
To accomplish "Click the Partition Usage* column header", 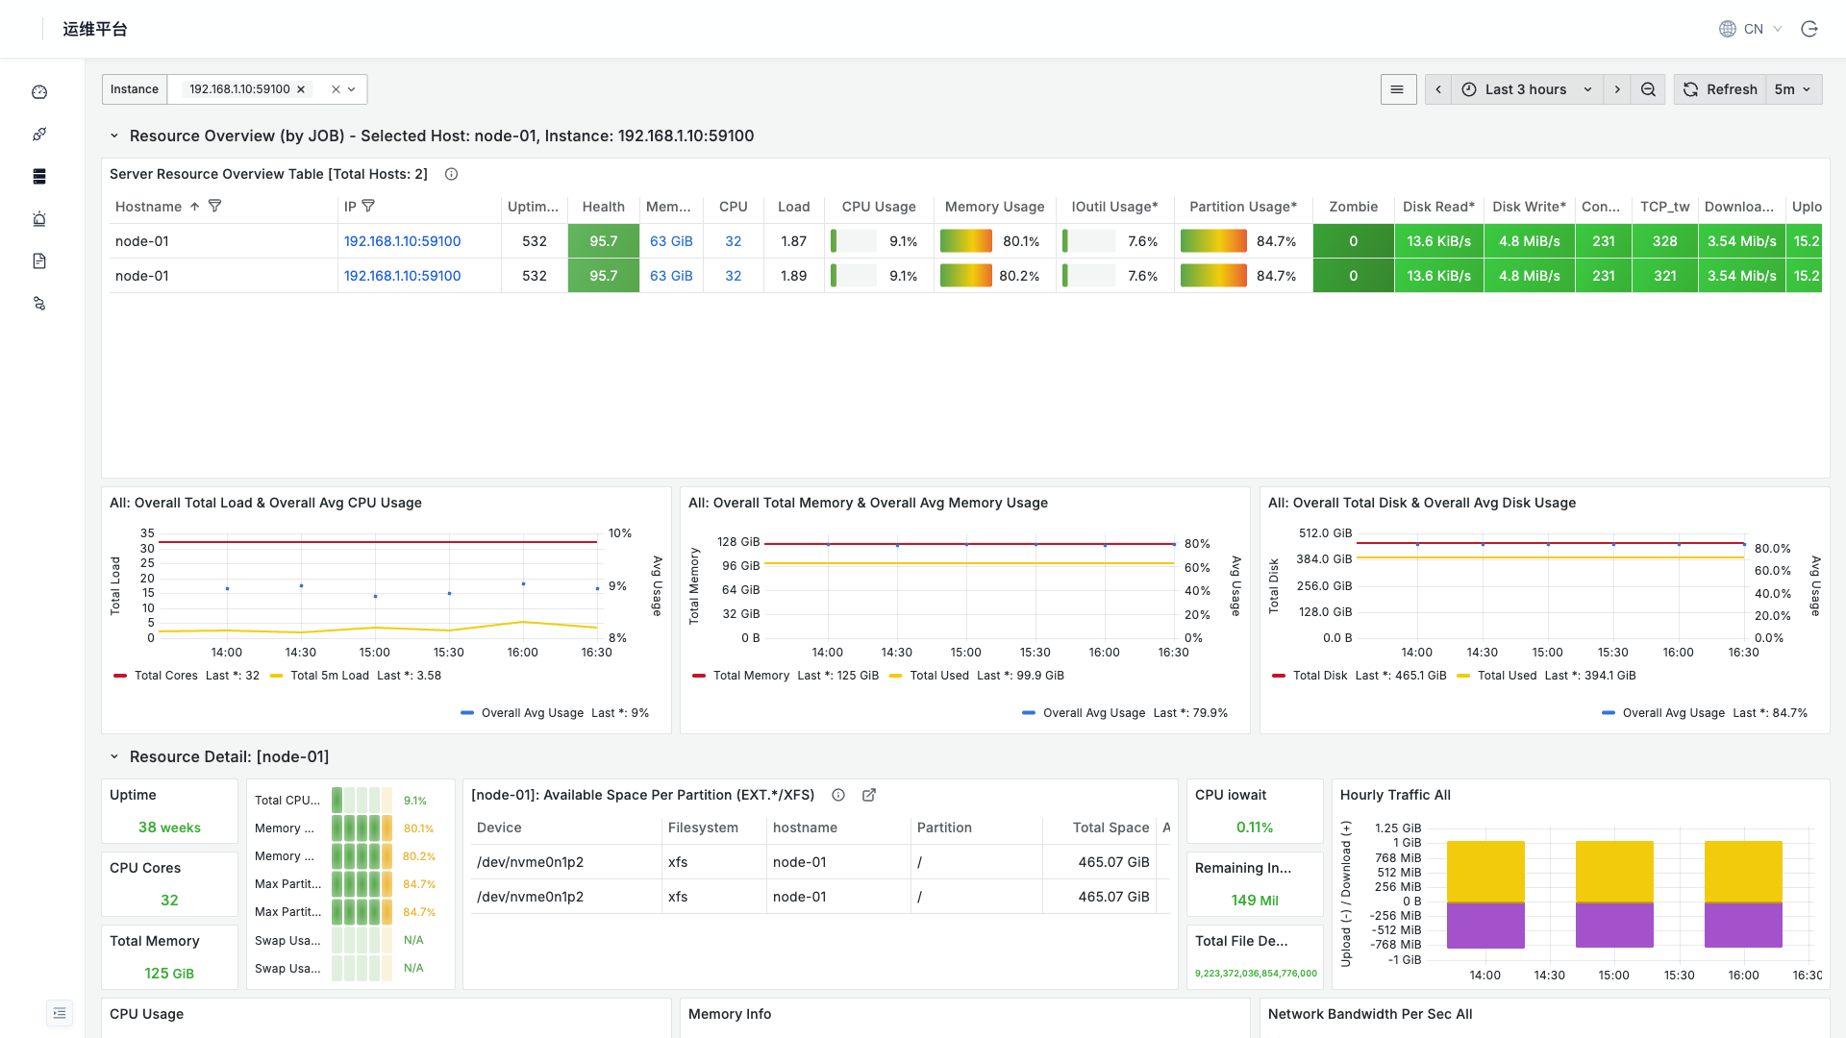I will pyautogui.click(x=1243, y=207).
